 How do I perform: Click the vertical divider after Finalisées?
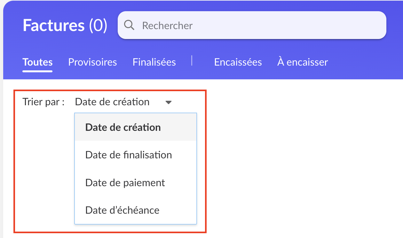coord(192,60)
